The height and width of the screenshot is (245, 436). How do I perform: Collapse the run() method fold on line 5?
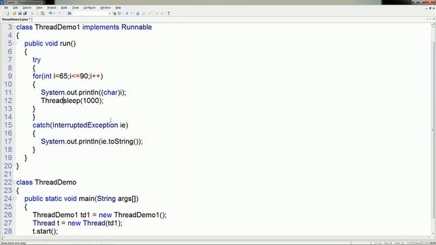point(15,44)
